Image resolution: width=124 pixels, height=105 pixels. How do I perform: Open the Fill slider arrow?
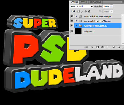tap(111, 11)
